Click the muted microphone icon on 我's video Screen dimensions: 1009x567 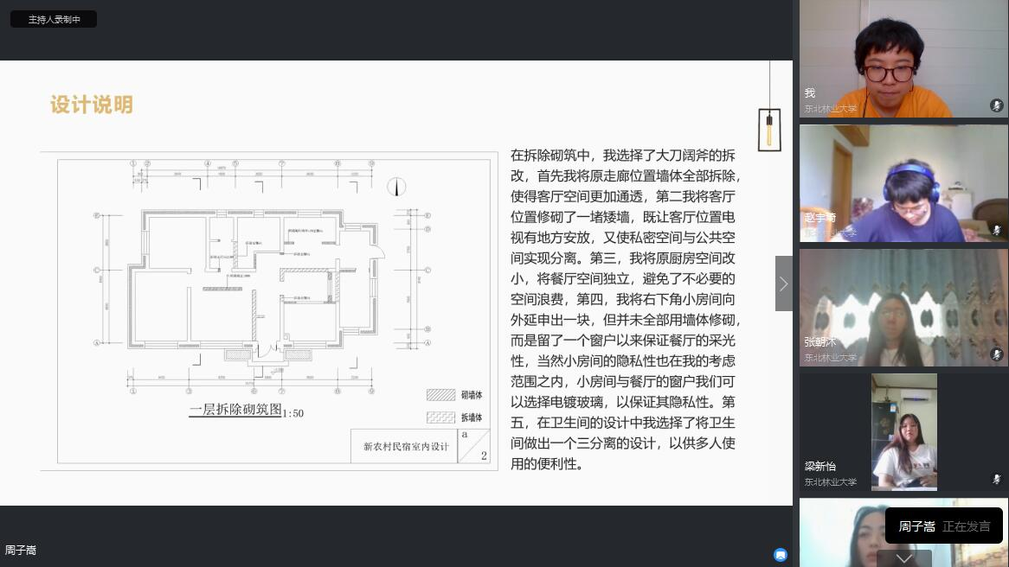click(x=997, y=106)
